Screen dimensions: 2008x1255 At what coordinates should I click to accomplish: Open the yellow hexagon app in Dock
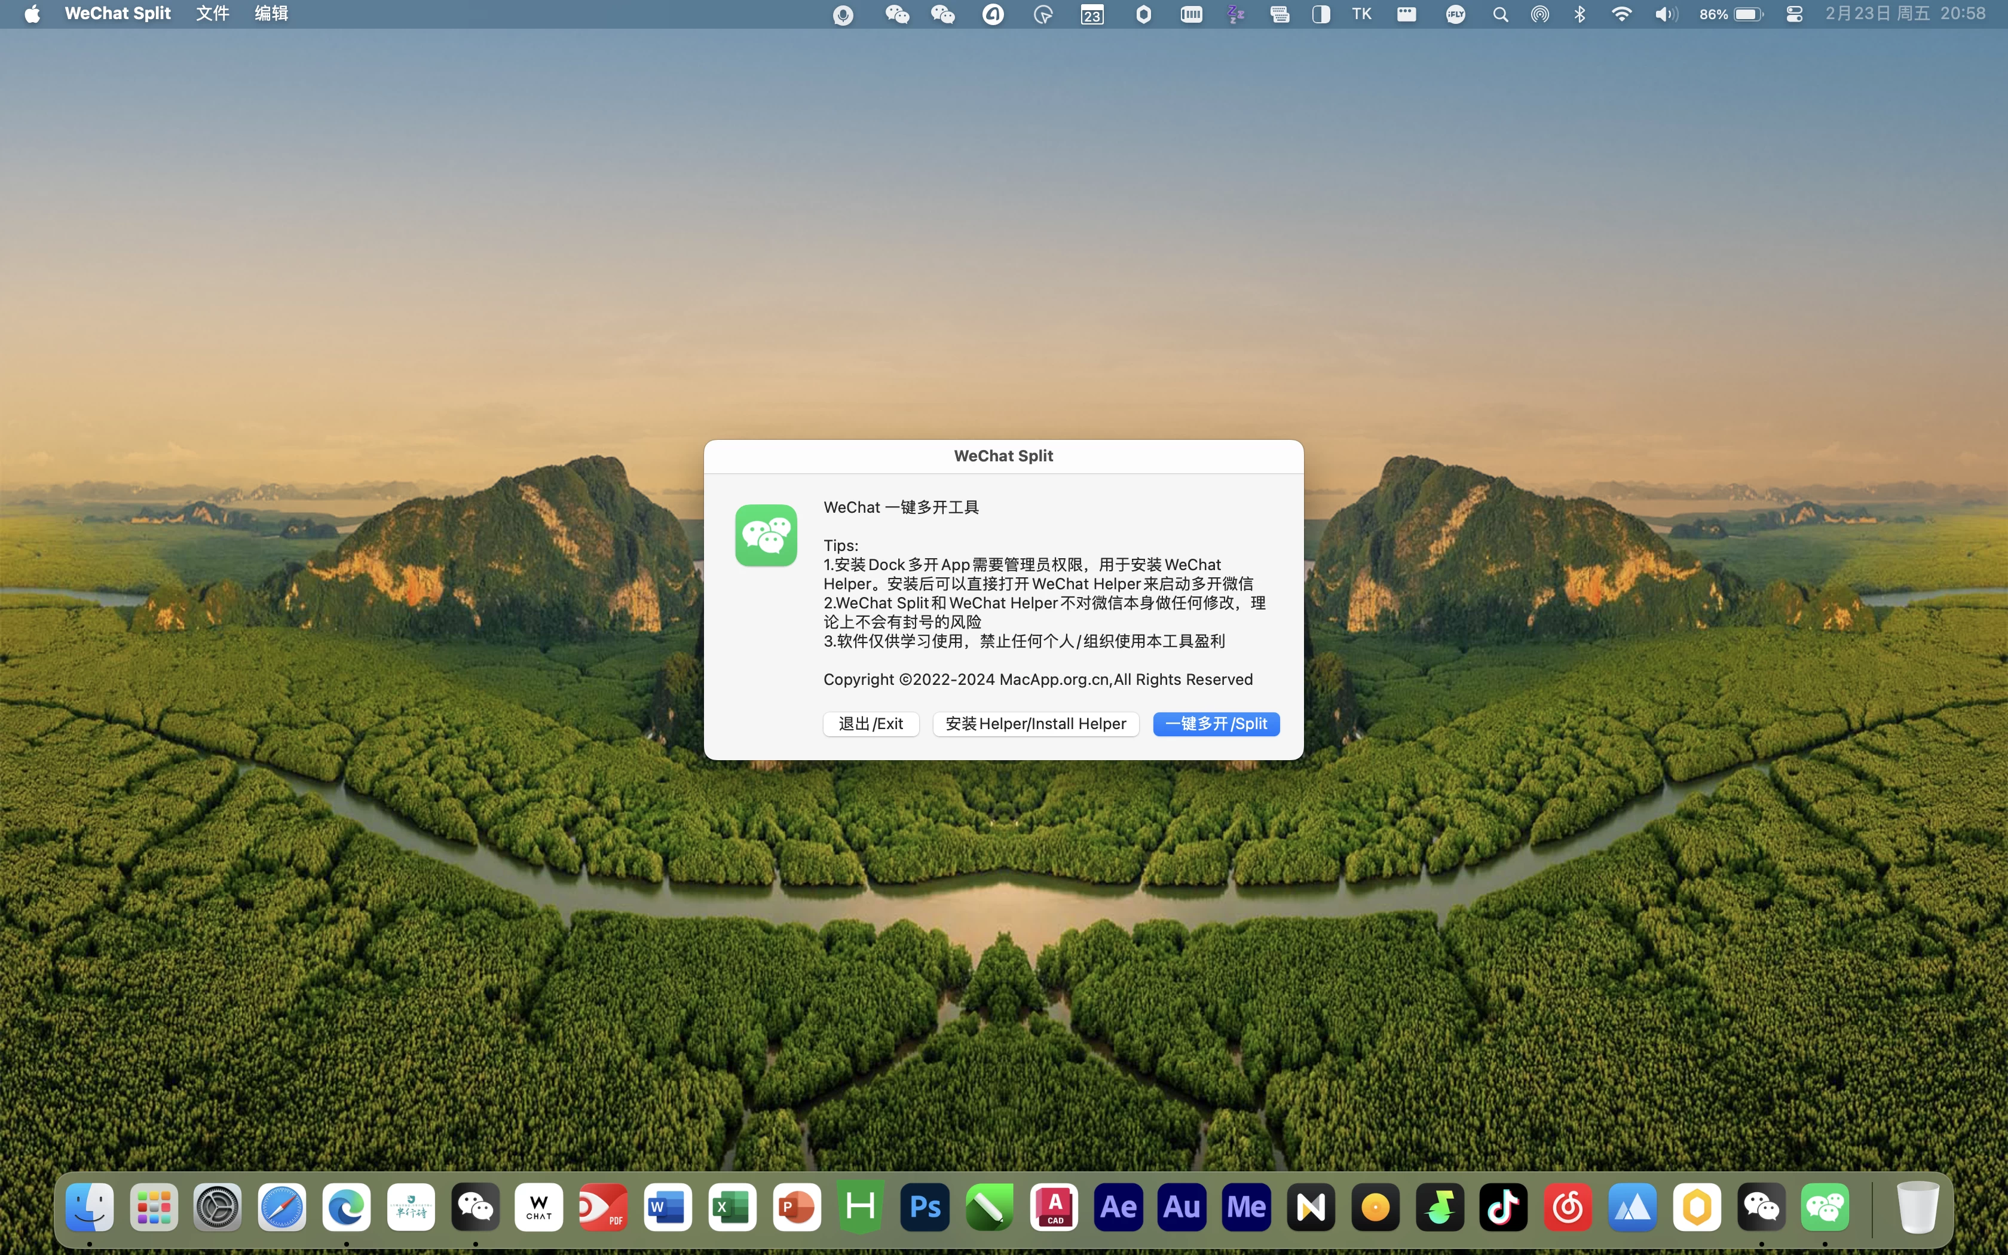click(x=1696, y=1207)
